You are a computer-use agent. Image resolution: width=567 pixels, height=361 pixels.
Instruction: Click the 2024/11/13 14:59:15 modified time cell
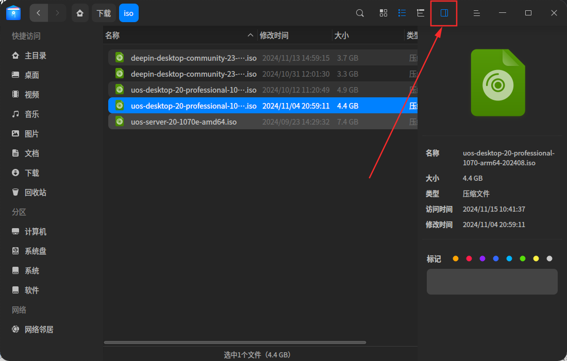coord(296,58)
